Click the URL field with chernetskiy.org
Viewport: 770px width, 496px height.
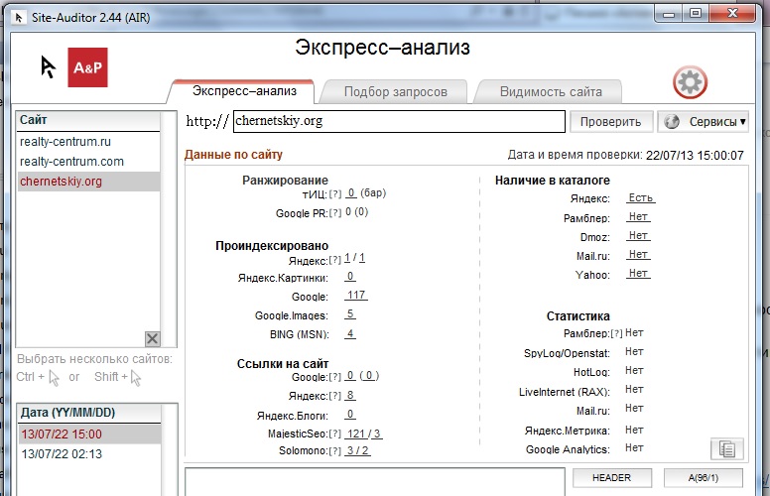[x=399, y=121]
